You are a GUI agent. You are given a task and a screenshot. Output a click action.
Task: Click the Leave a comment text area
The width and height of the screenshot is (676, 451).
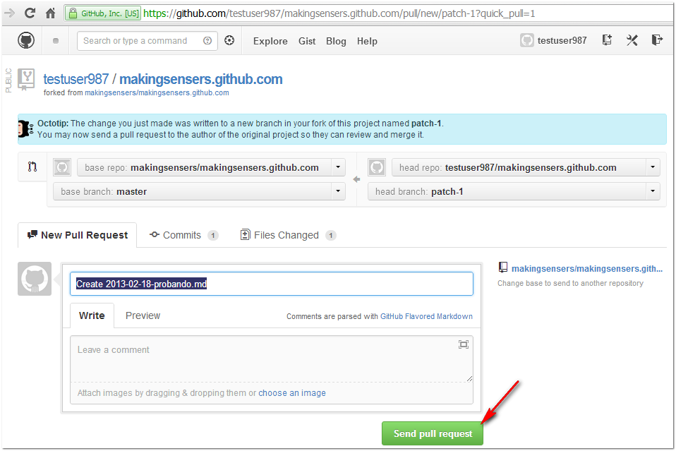[272, 359]
